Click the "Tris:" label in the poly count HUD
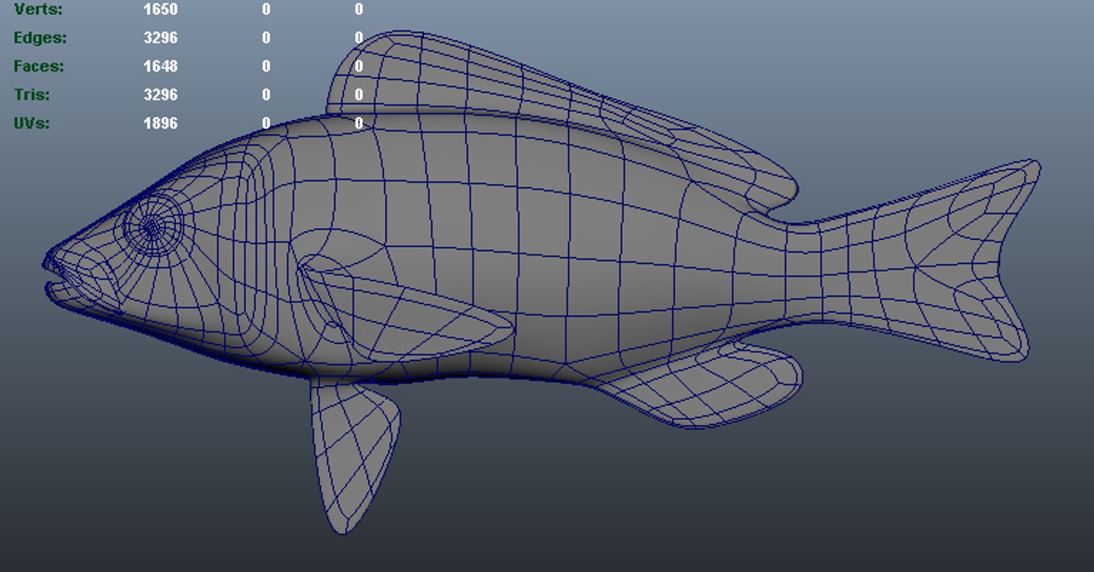The width and height of the screenshot is (1094, 572). pyautogui.click(x=32, y=95)
